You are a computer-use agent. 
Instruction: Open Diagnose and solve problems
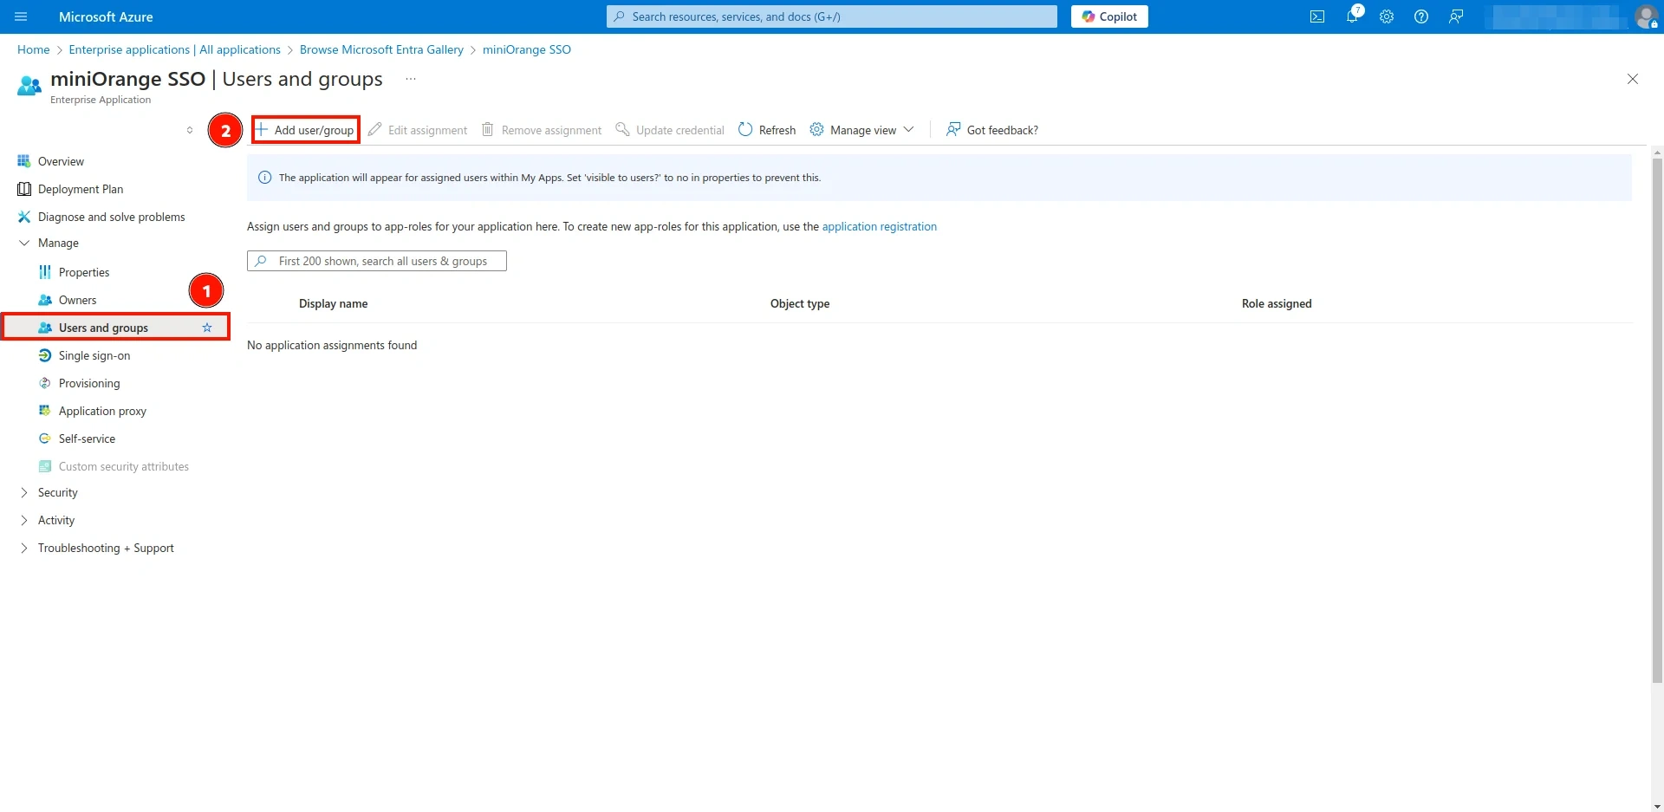(x=111, y=216)
